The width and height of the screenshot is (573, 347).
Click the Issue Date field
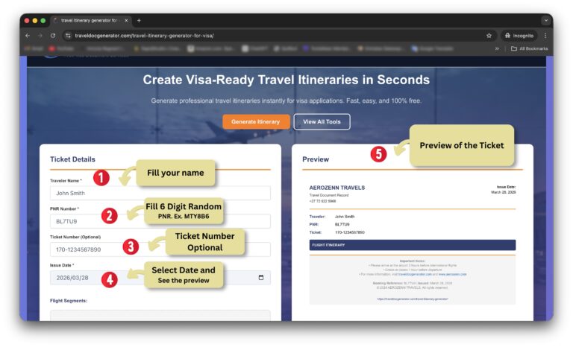(160, 278)
